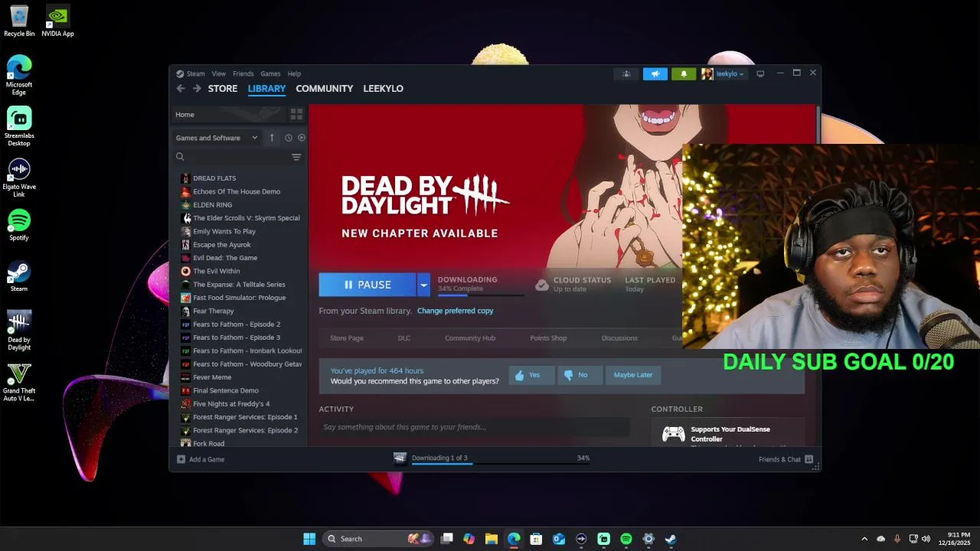Click the recent activity clock filter icon
Image resolution: width=980 pixels, height=551 pixels.
289,138
